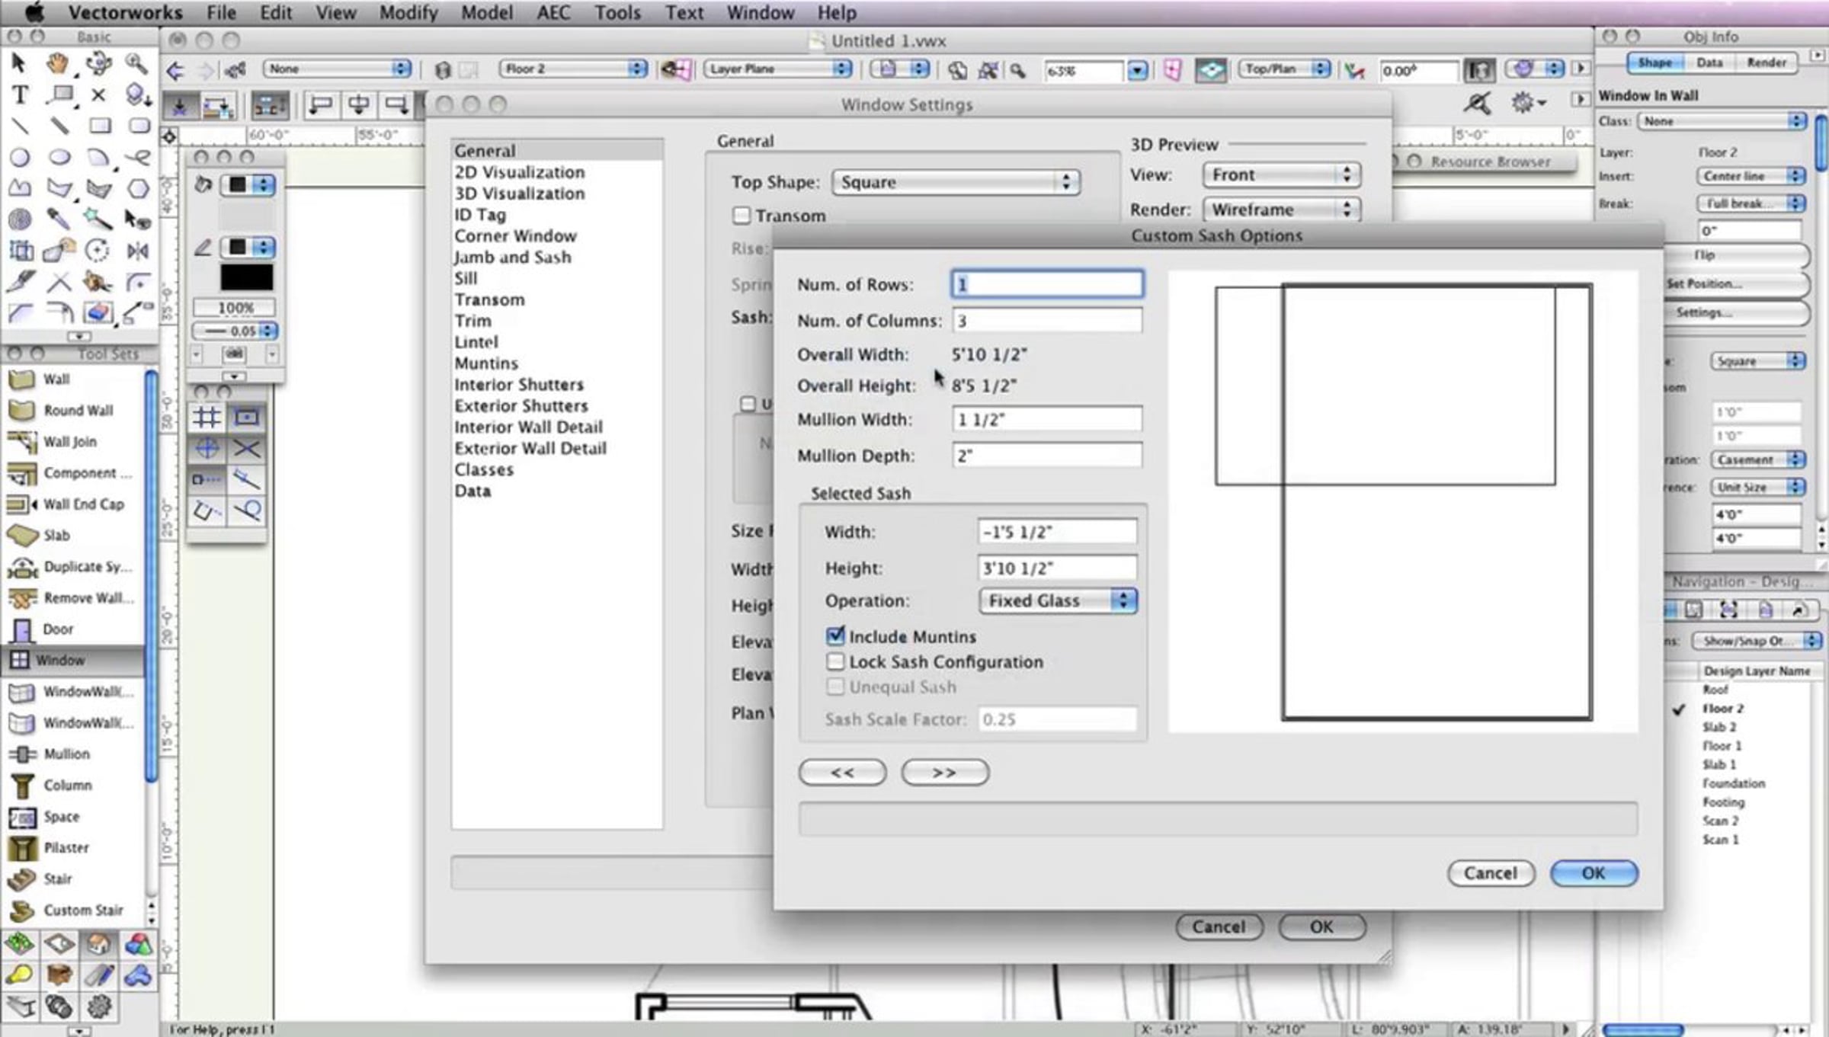This screenshot has height=1037, width=1829.
Task: Check the Transom checkbox
Action: (x=741, y=216)
